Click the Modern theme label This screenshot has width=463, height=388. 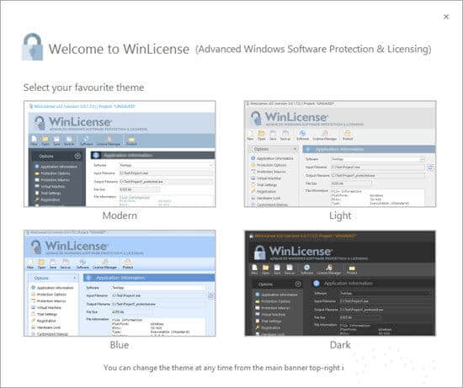pyautogui.click(x=120, y=215)
